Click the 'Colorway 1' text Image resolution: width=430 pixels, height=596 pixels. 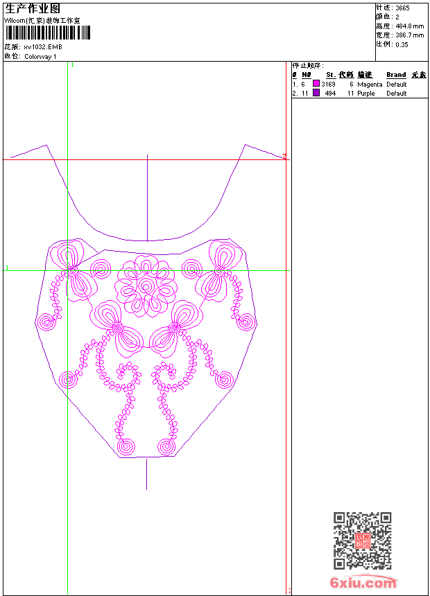(x=40, y=57)
